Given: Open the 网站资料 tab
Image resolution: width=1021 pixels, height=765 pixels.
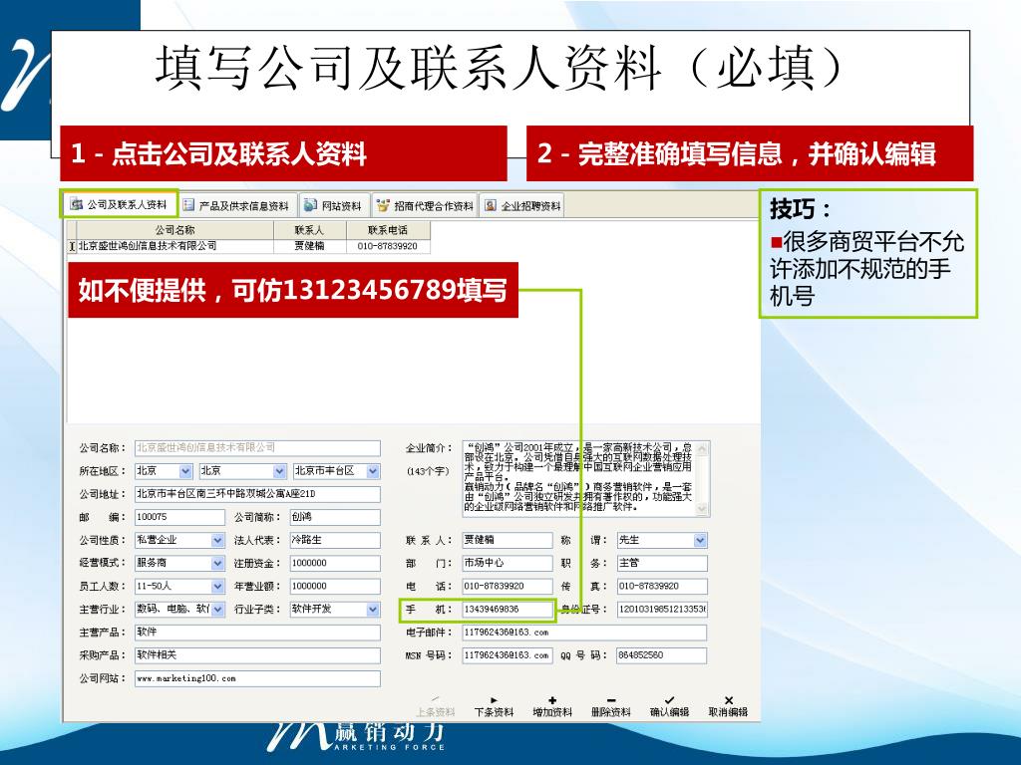Looking at the screenshot, I should pyautogui.click(x=333, y=205).
